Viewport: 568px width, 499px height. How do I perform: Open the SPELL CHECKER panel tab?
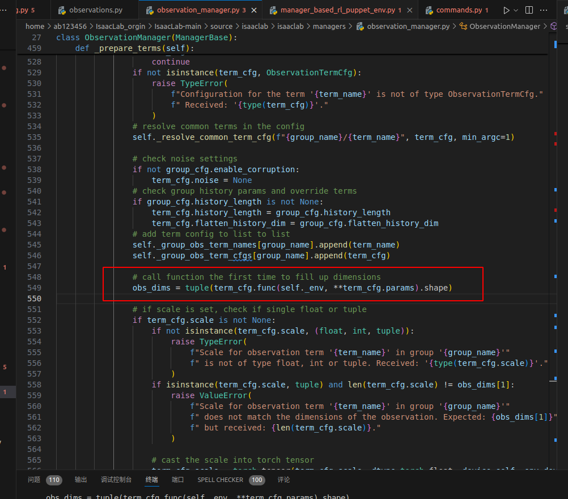221,480
